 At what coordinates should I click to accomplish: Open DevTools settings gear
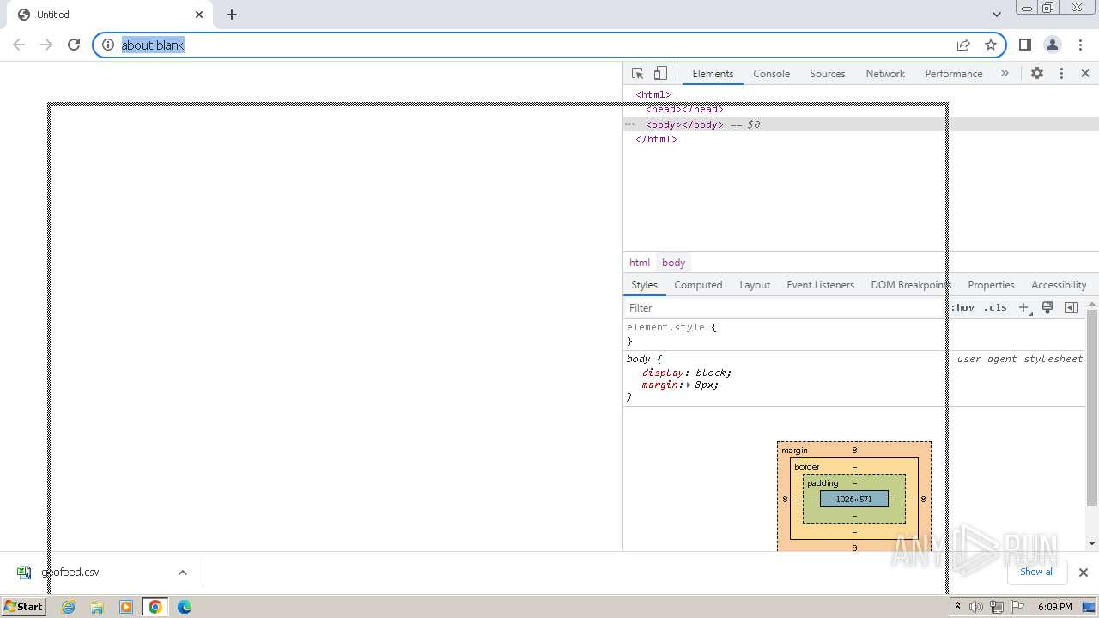(x=1037, y=74)
